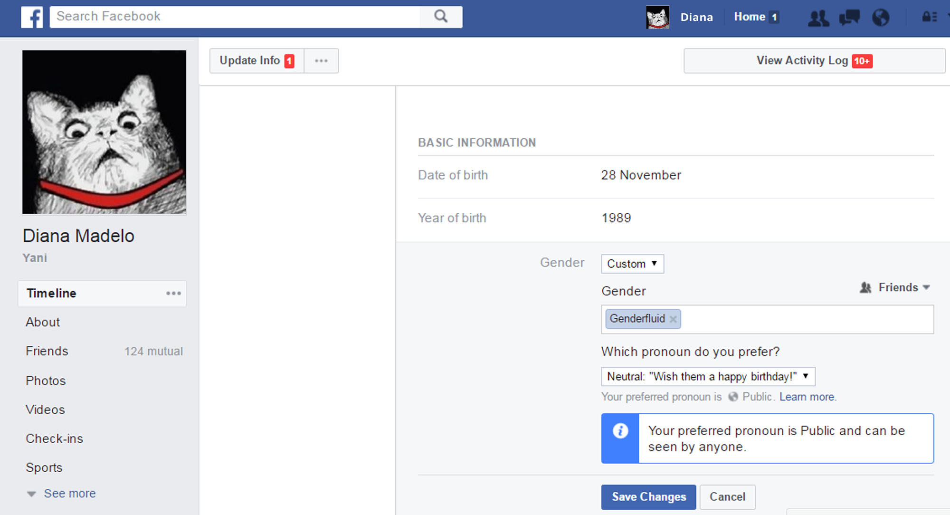Open the privacy shortcuts lock icon
This screenshot has height=515, width=950.
coord(930,17)
